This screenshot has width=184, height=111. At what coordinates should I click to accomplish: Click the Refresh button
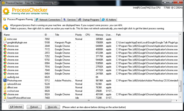[34, 107]
